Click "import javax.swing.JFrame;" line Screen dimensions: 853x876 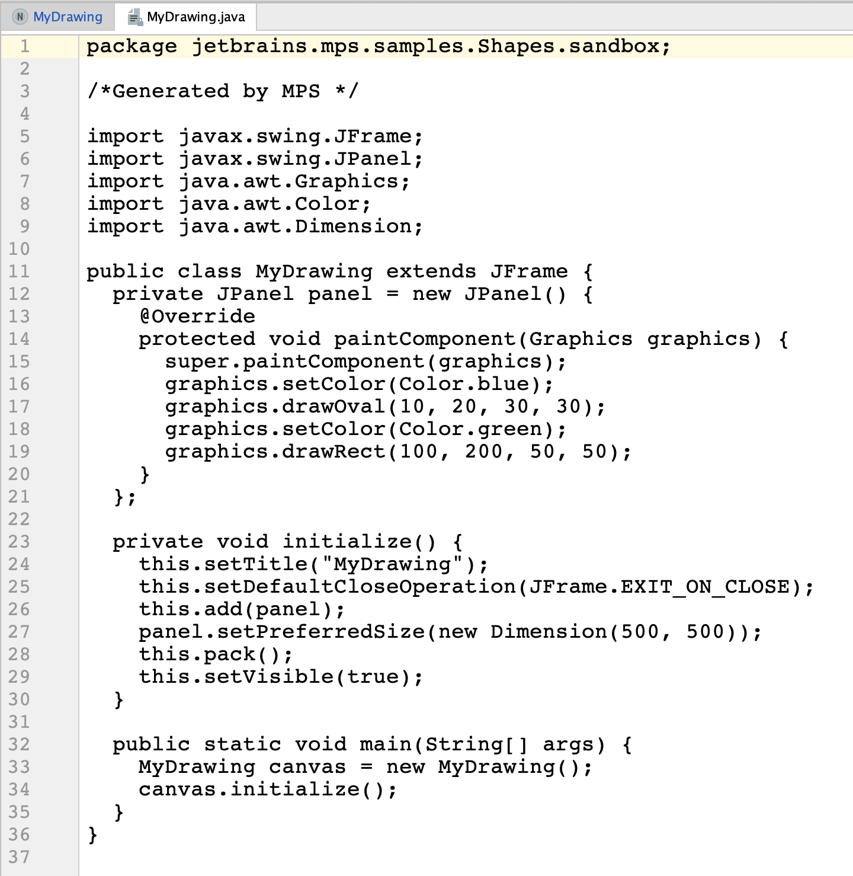click(255, 136)
